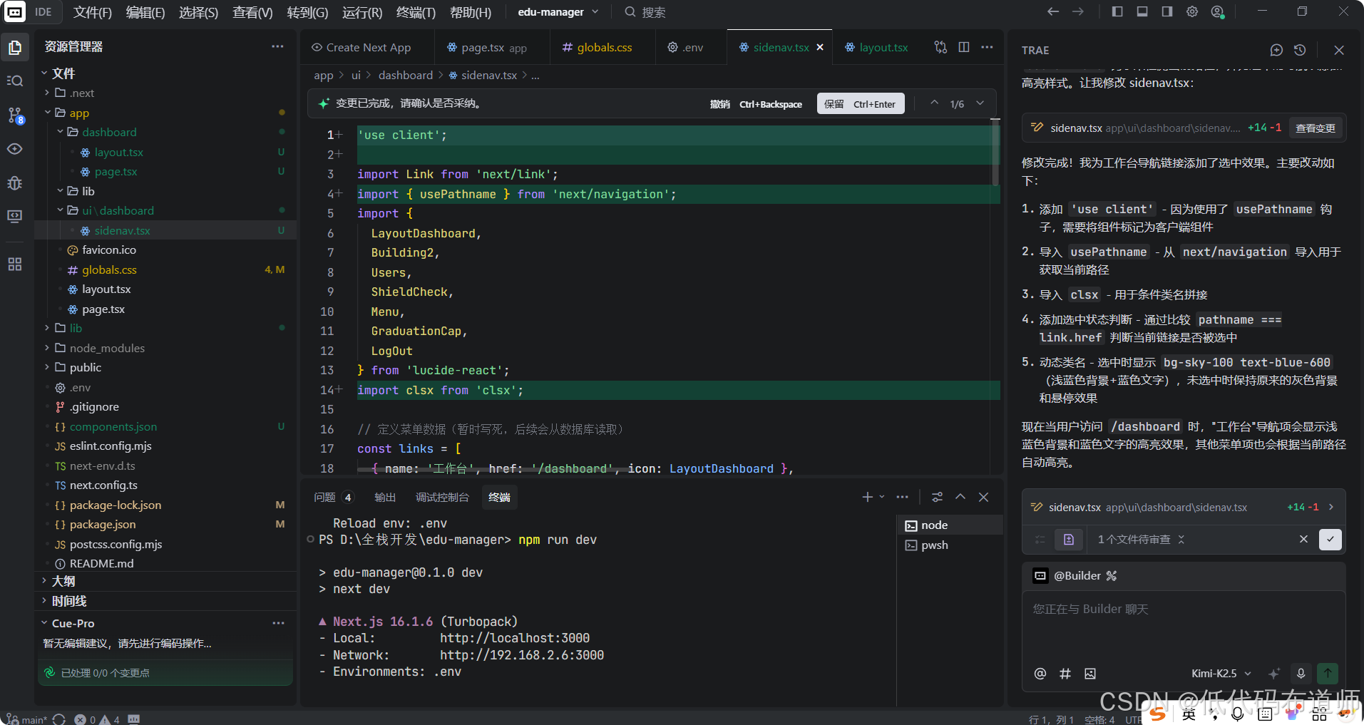1364x725 pixels.
Task: Open the source control view with badge
Action: (x=15, y=115)
